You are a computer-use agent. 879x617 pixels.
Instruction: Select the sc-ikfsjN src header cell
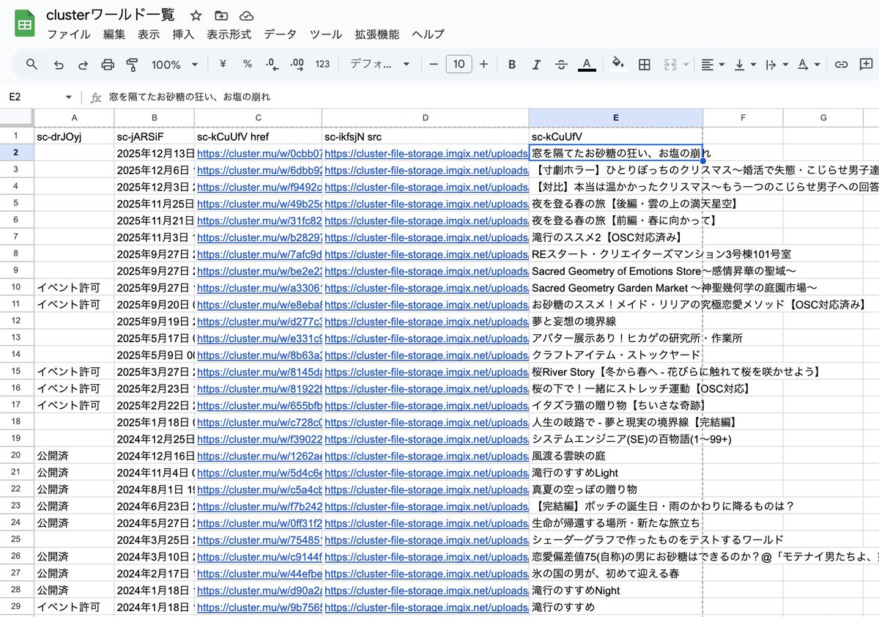coord(426,137)
